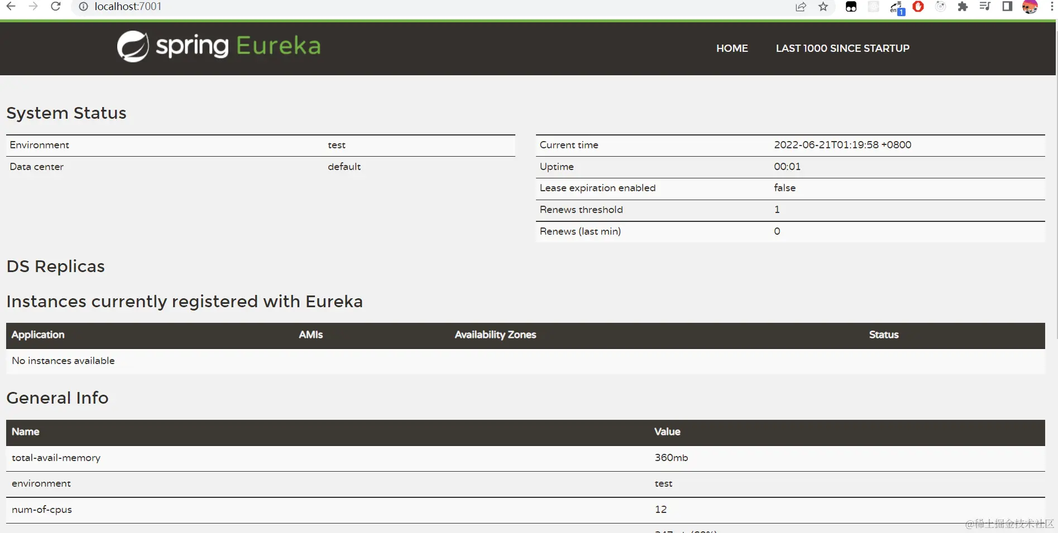This screenshot has height=533, width=1058.
Task: Open LAST 1000 SINCE STARTUP page
Action: [x=842, y=49]
